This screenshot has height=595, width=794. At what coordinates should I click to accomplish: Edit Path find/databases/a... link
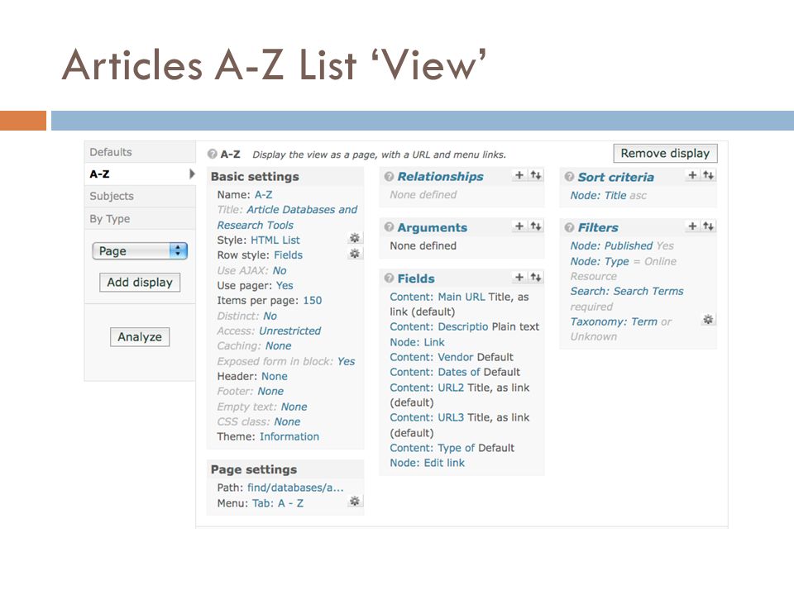click(296, 488)
